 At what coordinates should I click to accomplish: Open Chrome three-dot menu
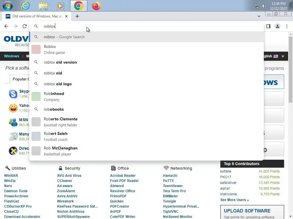tap(287, 26)
